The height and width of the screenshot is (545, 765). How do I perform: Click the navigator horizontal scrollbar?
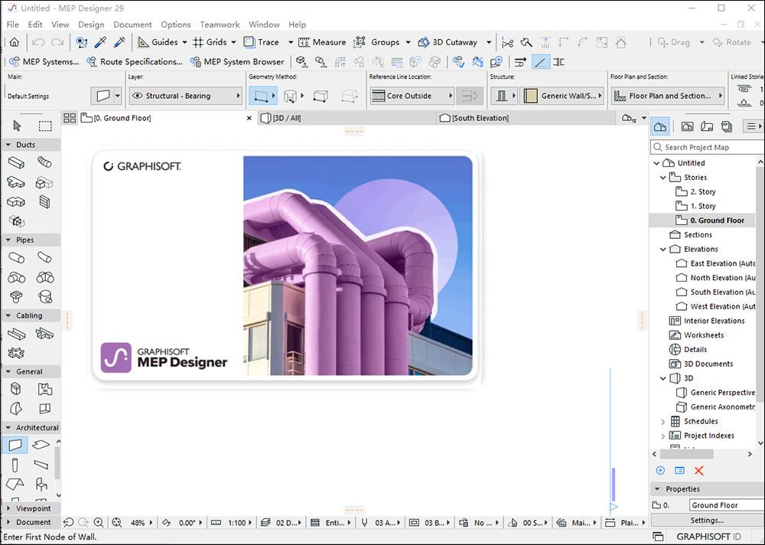click(x=686, y=454)
